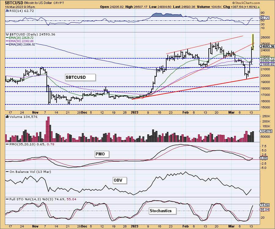
Task: Click the 21806.92 EMA price tag
Action: click(x=267, y=64)
